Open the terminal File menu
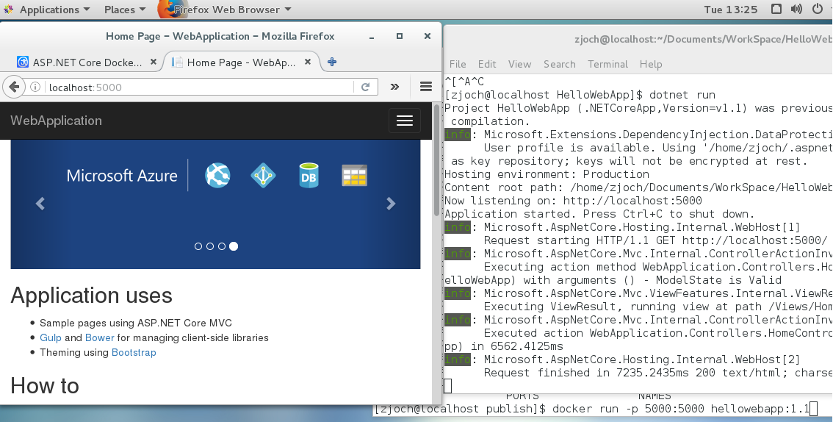The image size is (833, 422). (x=458, y=64)
